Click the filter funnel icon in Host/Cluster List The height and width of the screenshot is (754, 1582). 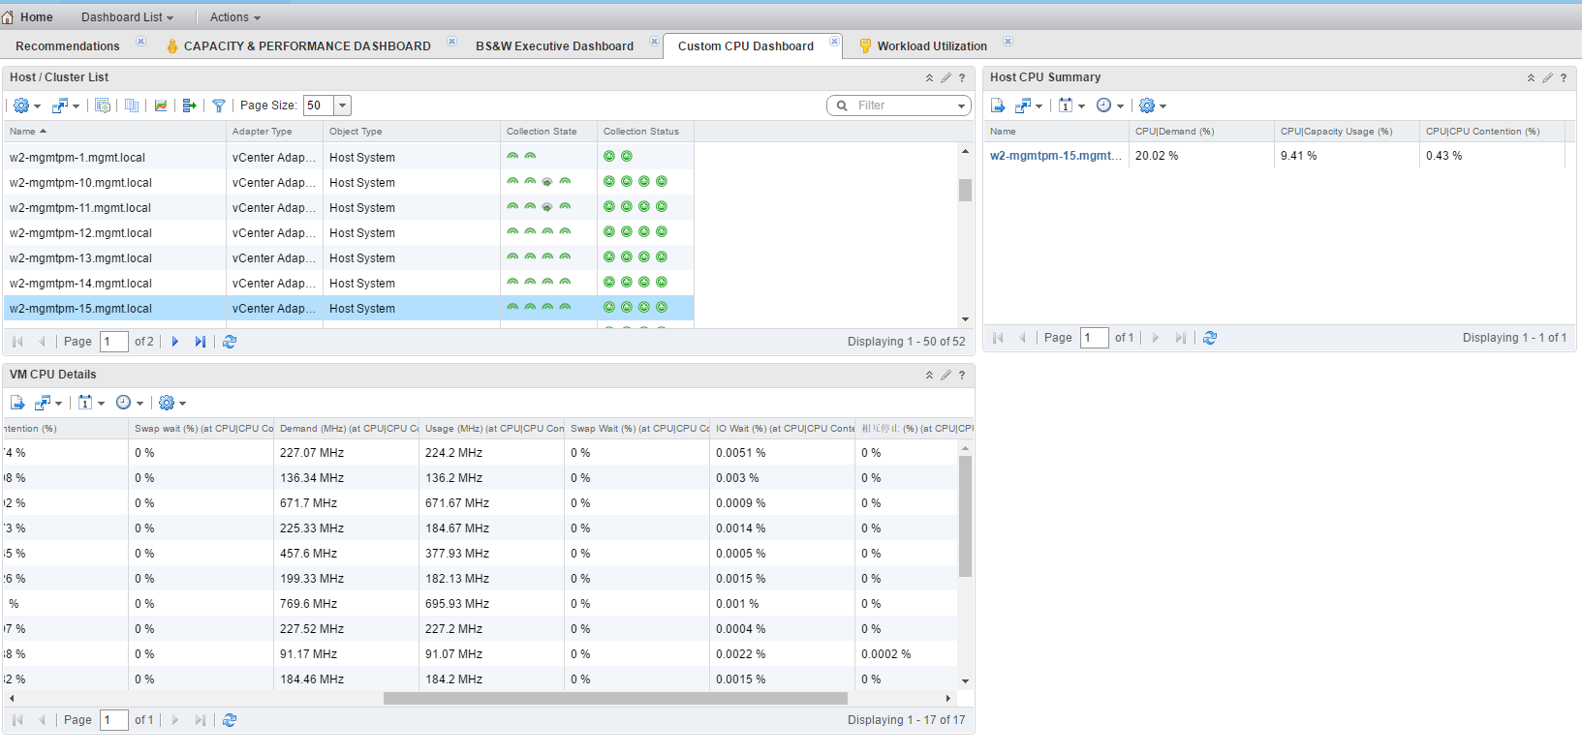pyautogui.click(x=219, y=106)
